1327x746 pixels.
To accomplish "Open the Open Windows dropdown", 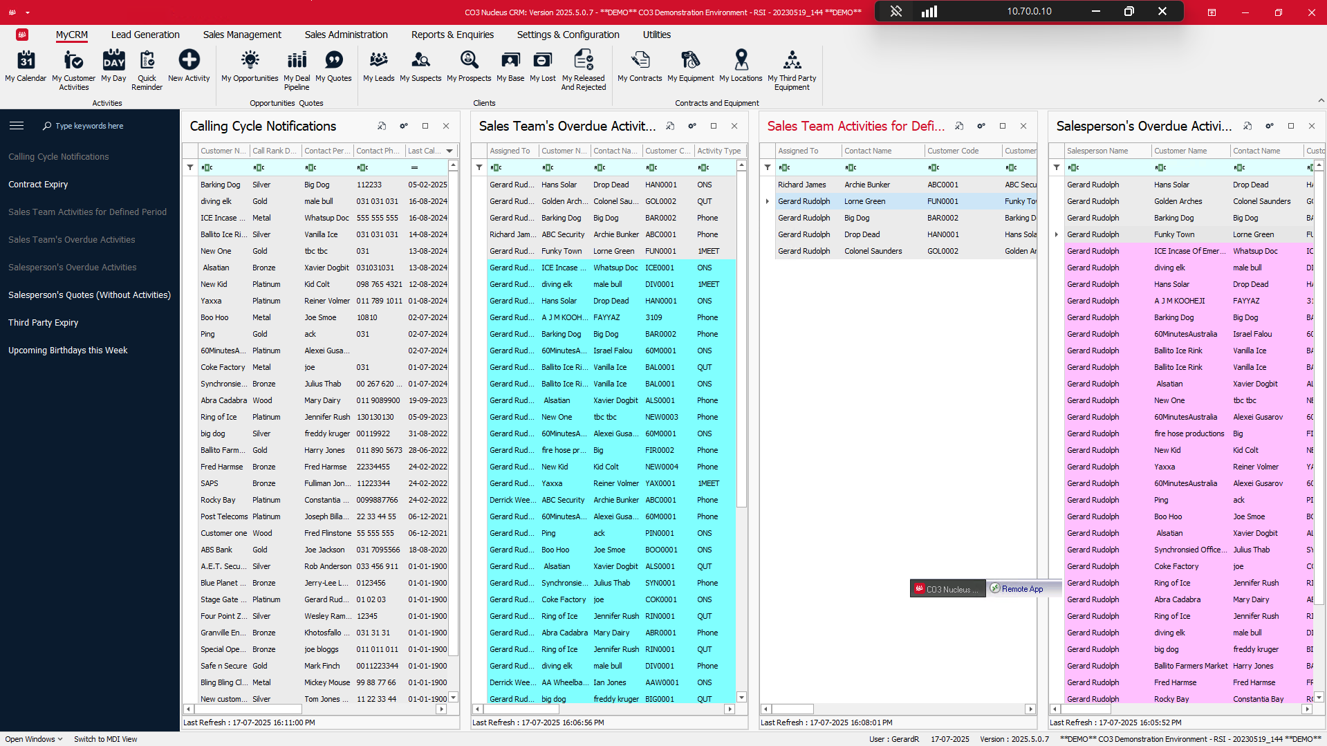I will pos(33,738).
